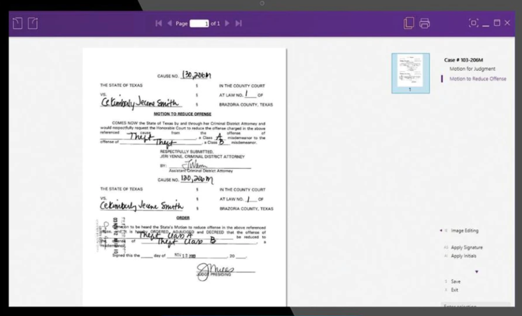Select the page 1 thumbnail
The image size is (522, 316).
(x=410, y=73)
